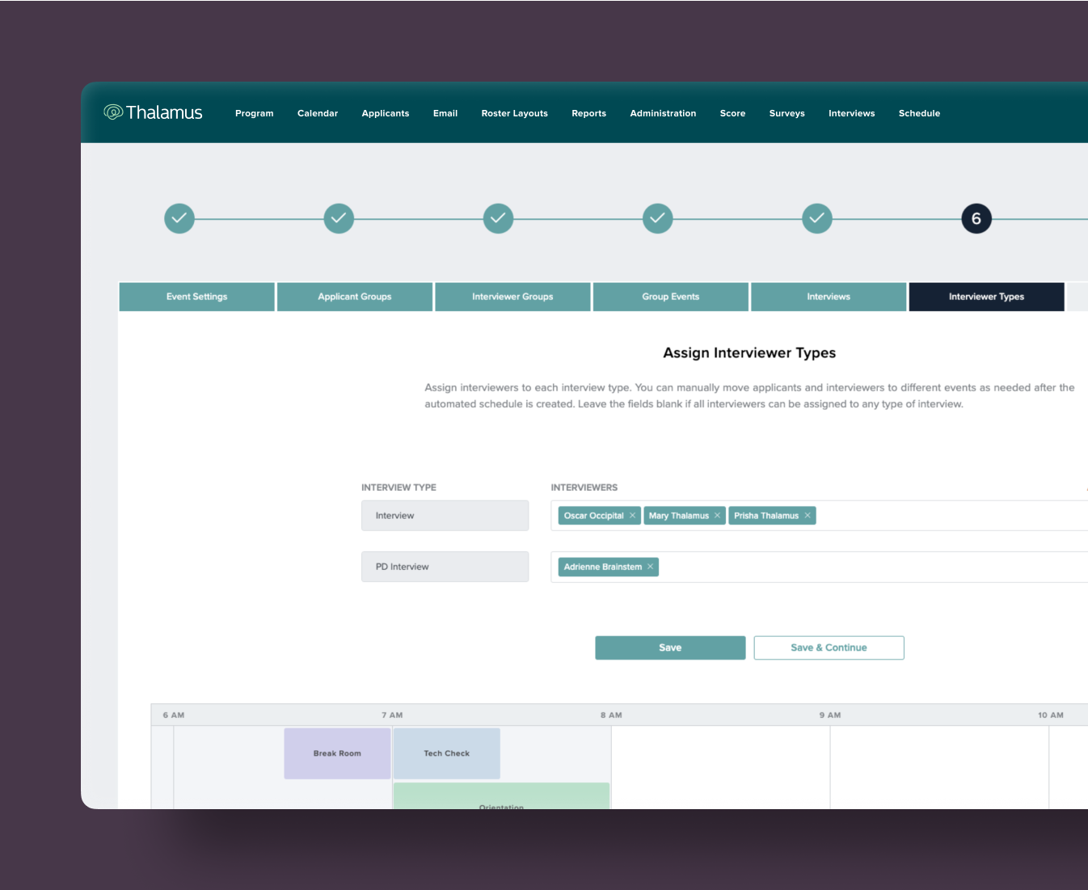The image size is (1088, 890).
Task: Select the Interviewer Groups tab
Action: 512,296
